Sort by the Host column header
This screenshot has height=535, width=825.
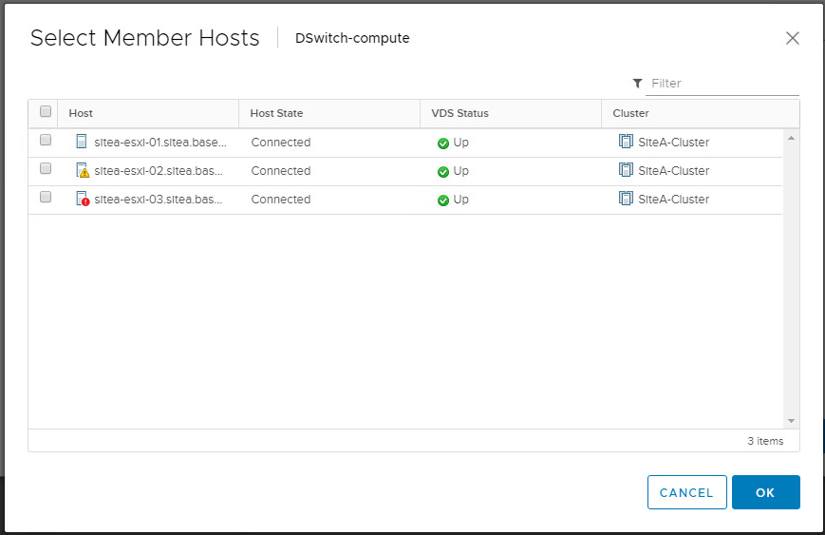click(x=82, y=113)
